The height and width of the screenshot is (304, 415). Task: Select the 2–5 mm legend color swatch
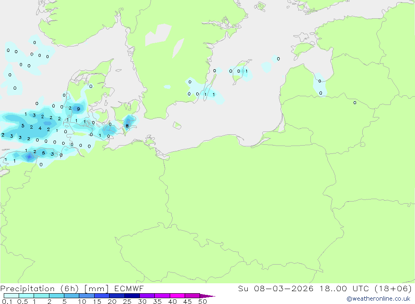[56, 296]
